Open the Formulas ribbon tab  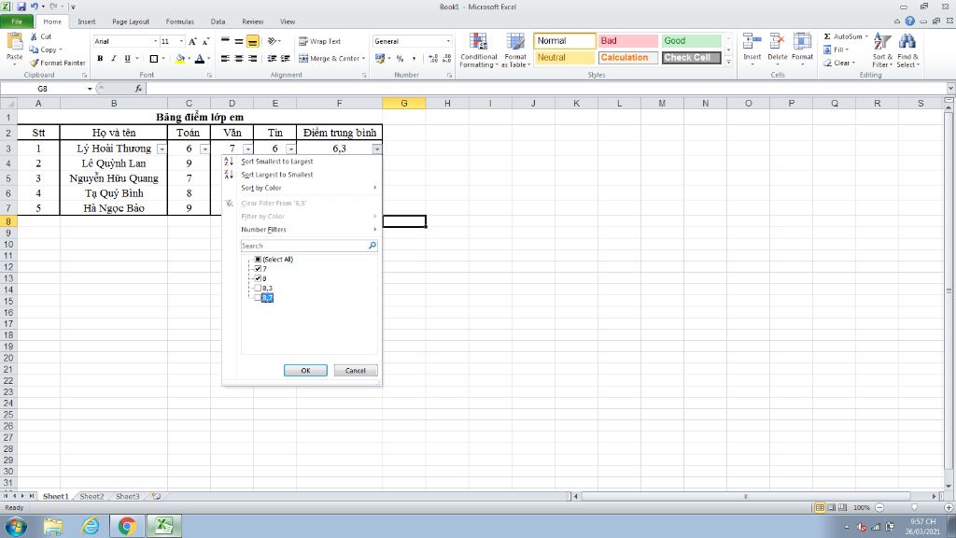point(180,21)
